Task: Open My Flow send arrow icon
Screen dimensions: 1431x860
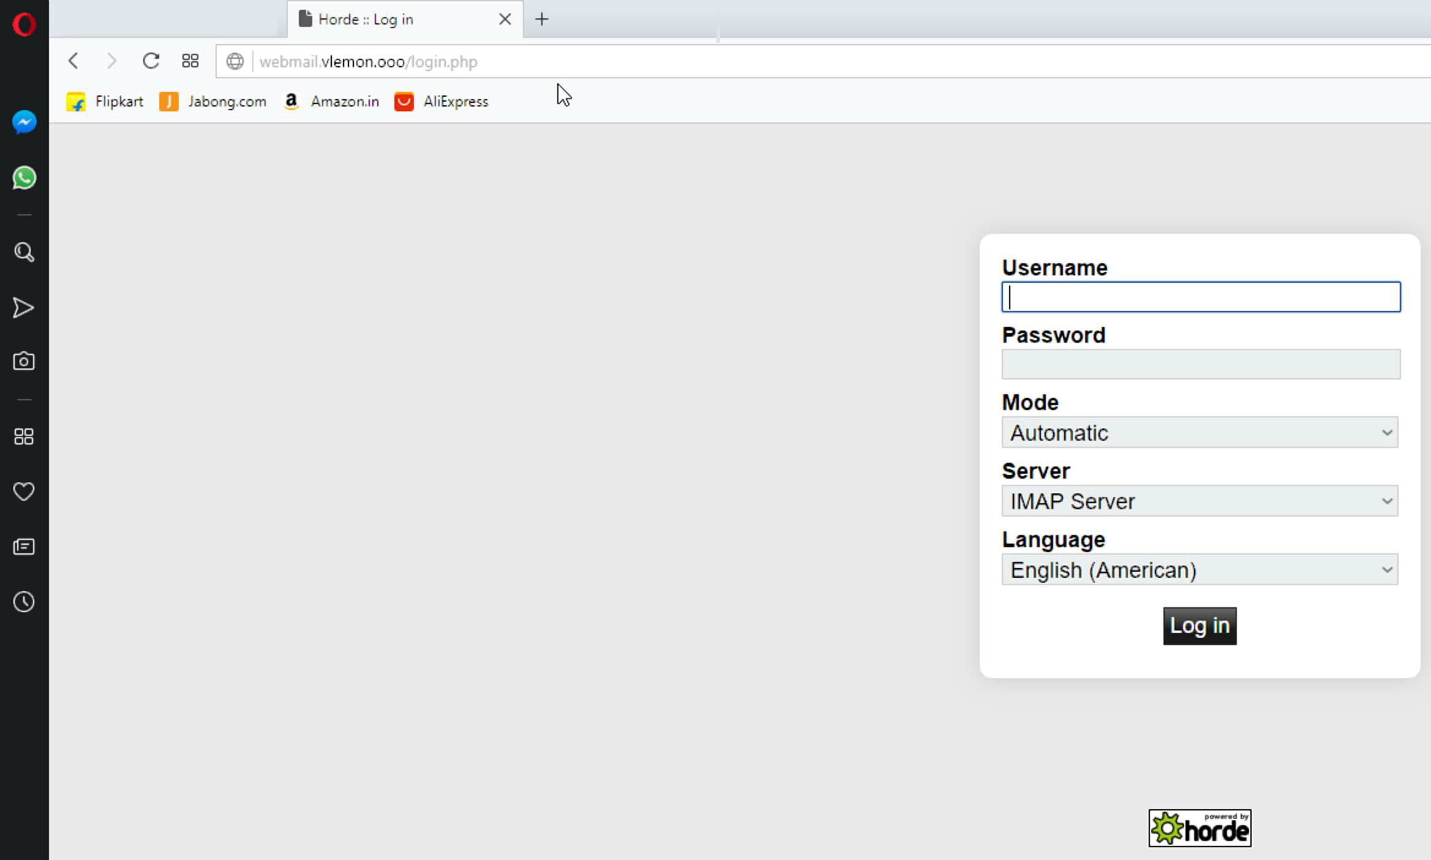Action: 24,307
